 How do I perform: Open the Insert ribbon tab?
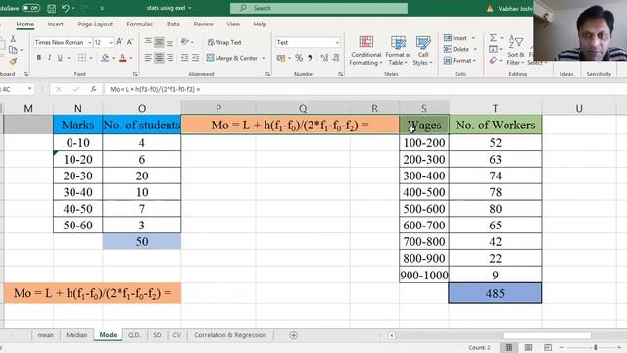(55, 24)
